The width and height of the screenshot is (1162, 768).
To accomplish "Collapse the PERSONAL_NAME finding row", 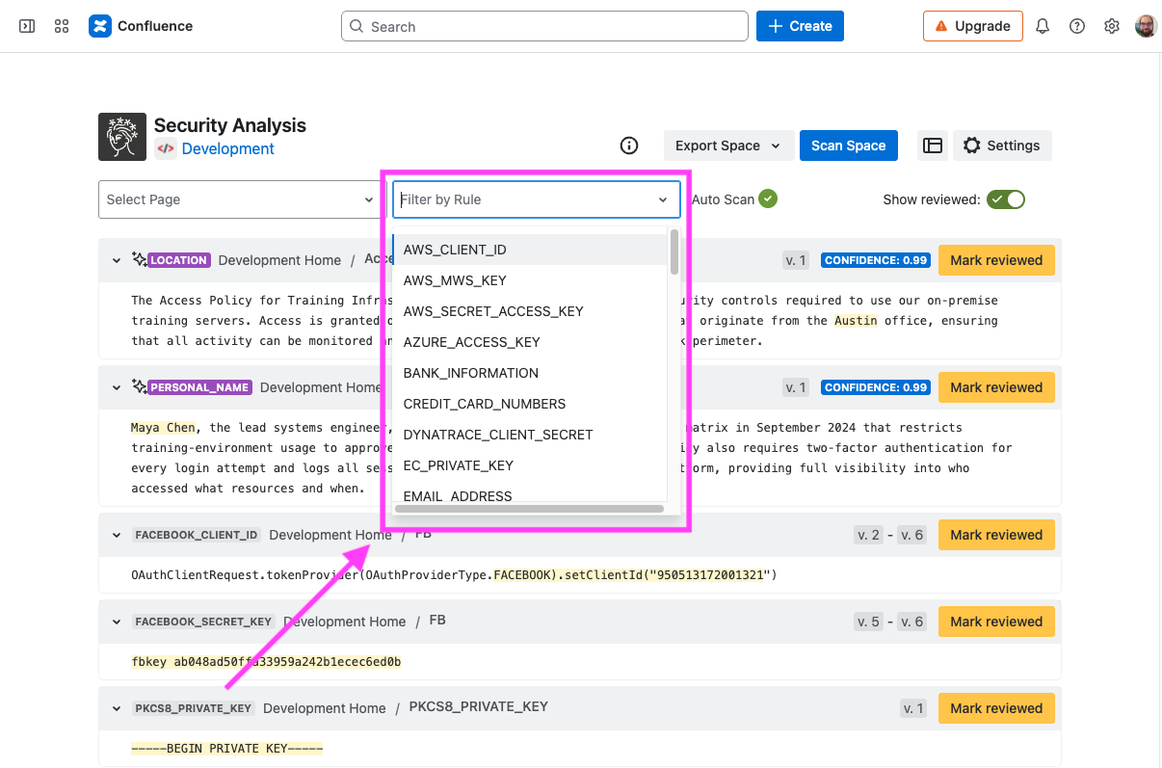I will point(117,387).
